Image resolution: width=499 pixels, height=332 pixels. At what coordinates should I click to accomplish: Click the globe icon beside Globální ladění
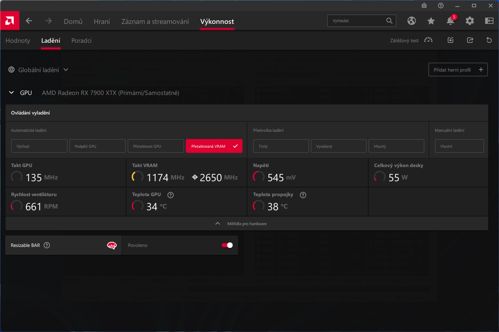11,70
